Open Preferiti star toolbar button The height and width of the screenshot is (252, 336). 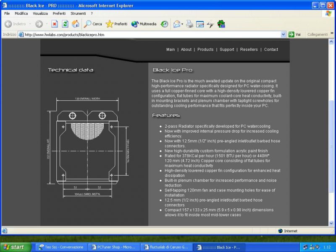116,24
